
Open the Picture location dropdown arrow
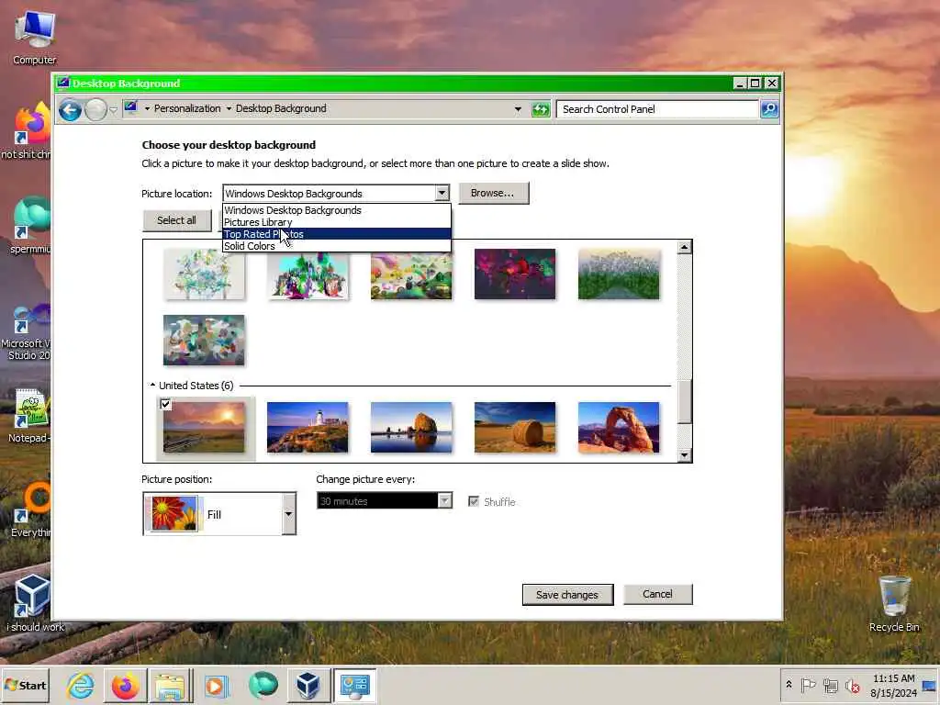click(x=442, y=193)
